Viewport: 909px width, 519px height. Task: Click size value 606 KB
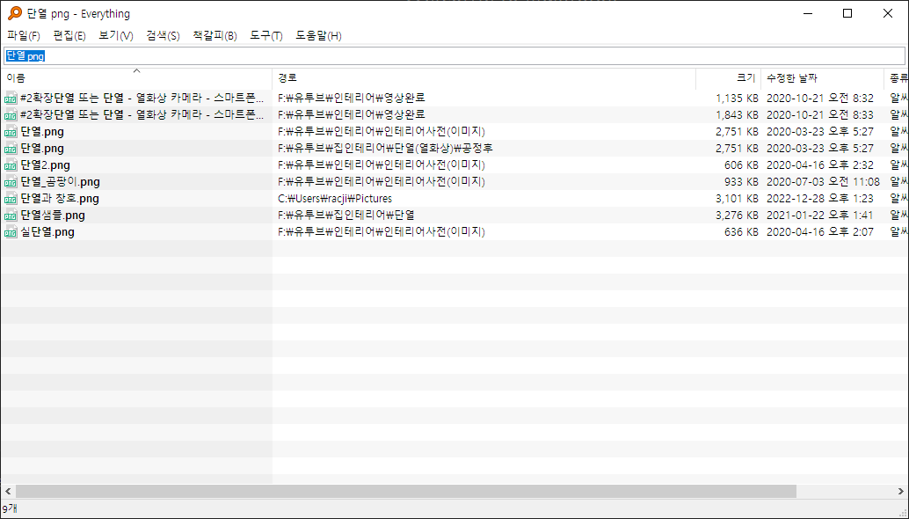(x=741, y=165)
